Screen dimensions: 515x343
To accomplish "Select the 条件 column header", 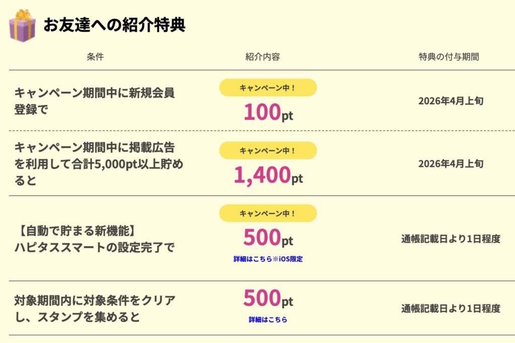I will click(95, 56).
